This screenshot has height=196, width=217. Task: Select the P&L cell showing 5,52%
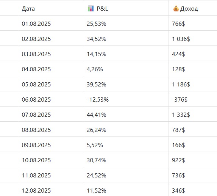pyautogui.click(x=95, y=145)
